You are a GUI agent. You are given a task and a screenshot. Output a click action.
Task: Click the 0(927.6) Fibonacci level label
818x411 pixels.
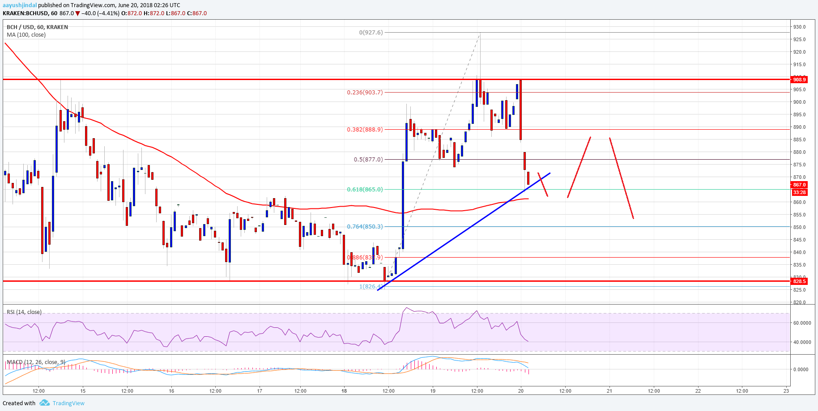371,32
